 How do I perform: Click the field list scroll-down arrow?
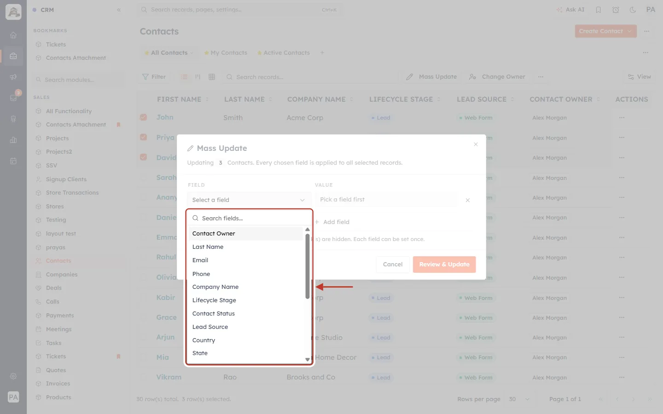(x=308, y=360)
